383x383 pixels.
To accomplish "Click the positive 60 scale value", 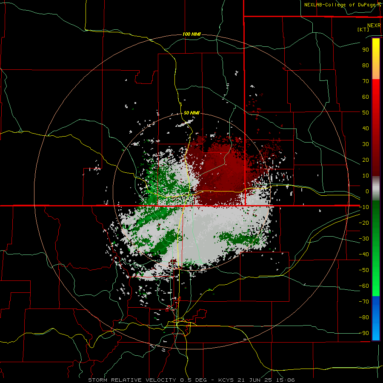I will (x=366, y=97).
